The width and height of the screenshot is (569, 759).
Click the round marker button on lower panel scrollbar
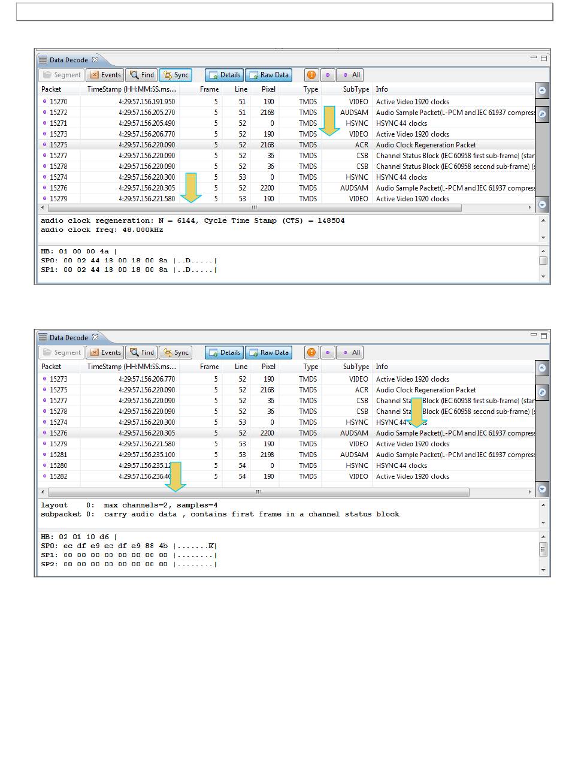[542, 393]
